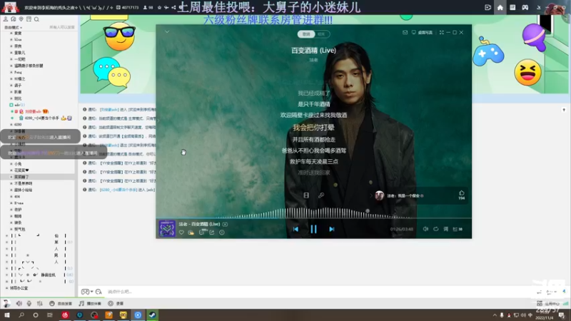
Task: Click the home icon in YY top bar
Action: (500, 7)
